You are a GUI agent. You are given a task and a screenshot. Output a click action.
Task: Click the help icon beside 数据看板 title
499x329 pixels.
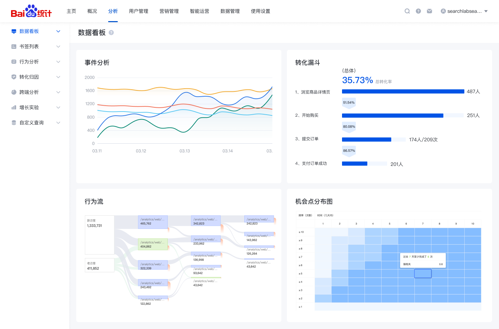(111, 33)
